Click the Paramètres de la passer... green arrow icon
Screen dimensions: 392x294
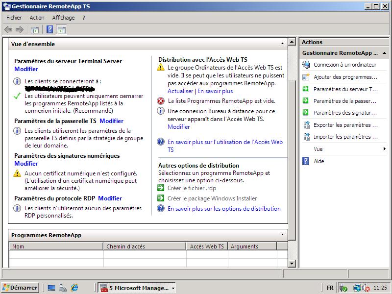pos(305,100)
